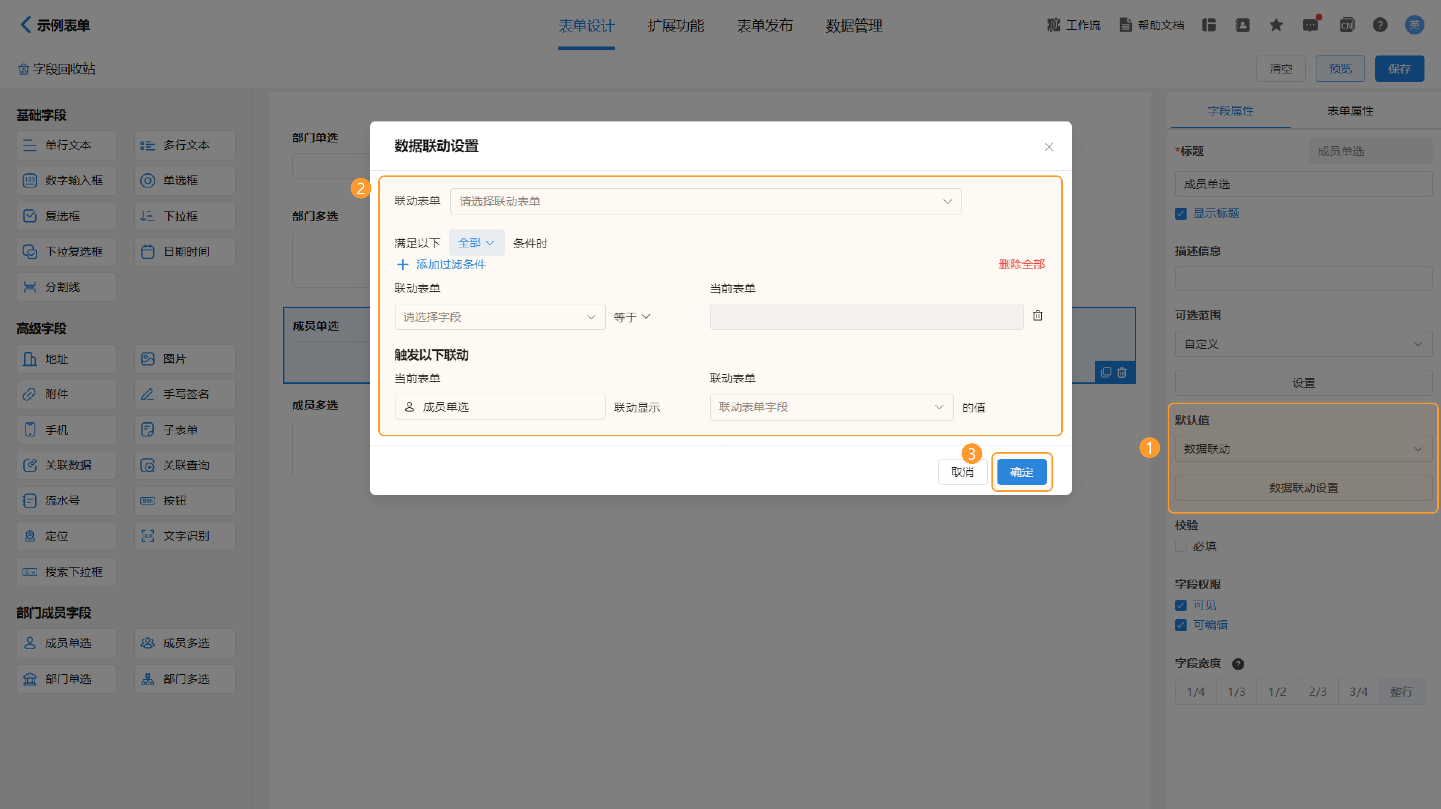The height and width of the screenshot is (809, 1441).
Task: Select the 单选框 field
Action: pos(185,180)
